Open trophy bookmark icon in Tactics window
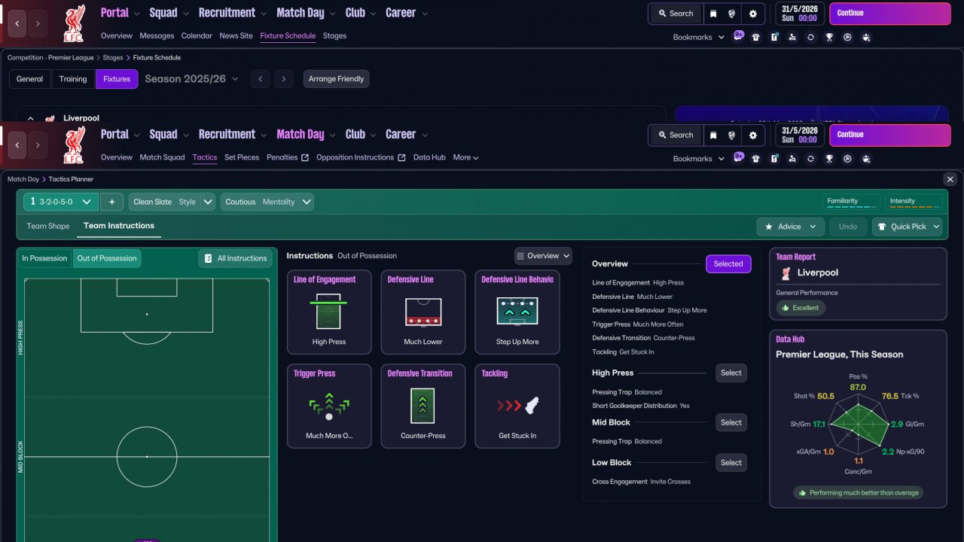Image resolution: width=964 pixels, height=542 pixels. click(x=829, y=159)
